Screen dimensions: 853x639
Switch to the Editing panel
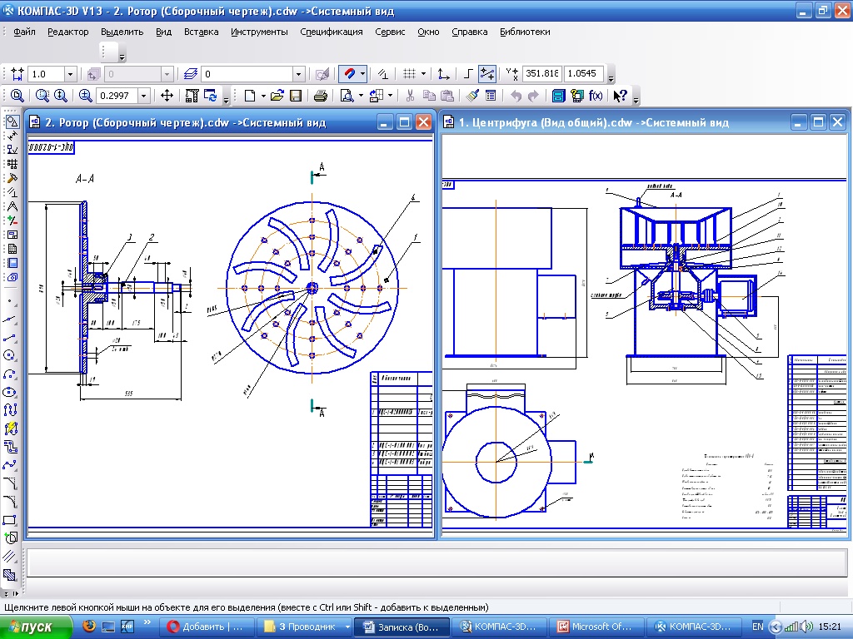pyautogui.click(x=12, y=178)
